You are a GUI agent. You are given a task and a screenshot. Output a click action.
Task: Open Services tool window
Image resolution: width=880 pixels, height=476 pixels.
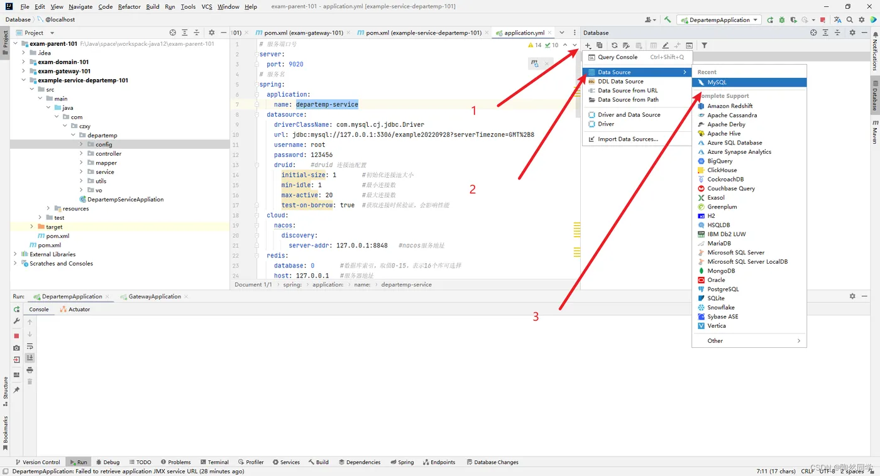click(286, 462)
